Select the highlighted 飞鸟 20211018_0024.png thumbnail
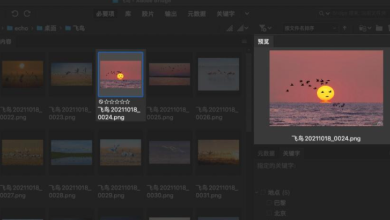The image size is (390, 220). pos(121,74)
